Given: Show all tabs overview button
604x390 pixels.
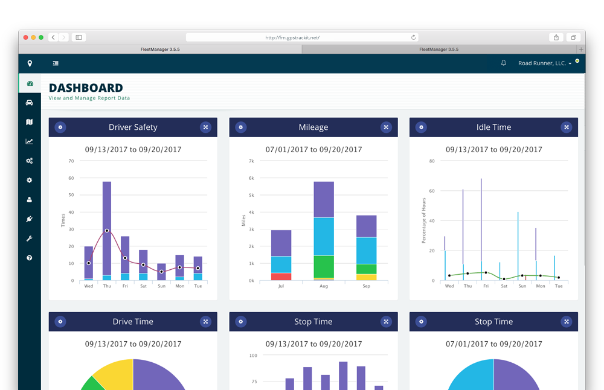Looking at the screenshot, I should coord(574,37).
